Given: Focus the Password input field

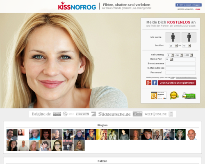Looking at the screenshot, I should tap(181, 73).
